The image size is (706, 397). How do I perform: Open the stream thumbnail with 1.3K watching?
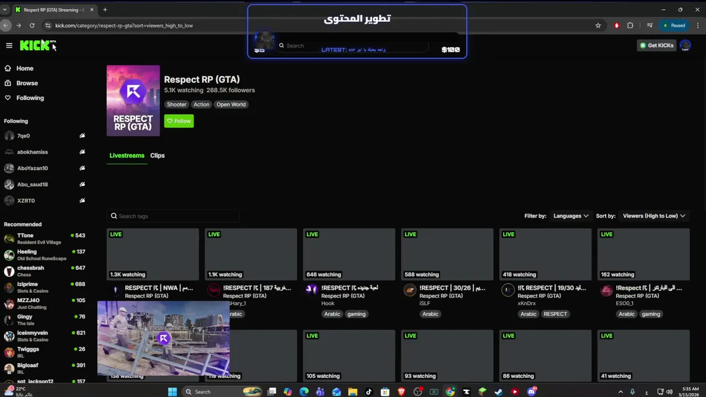click(x=153, y=255)
